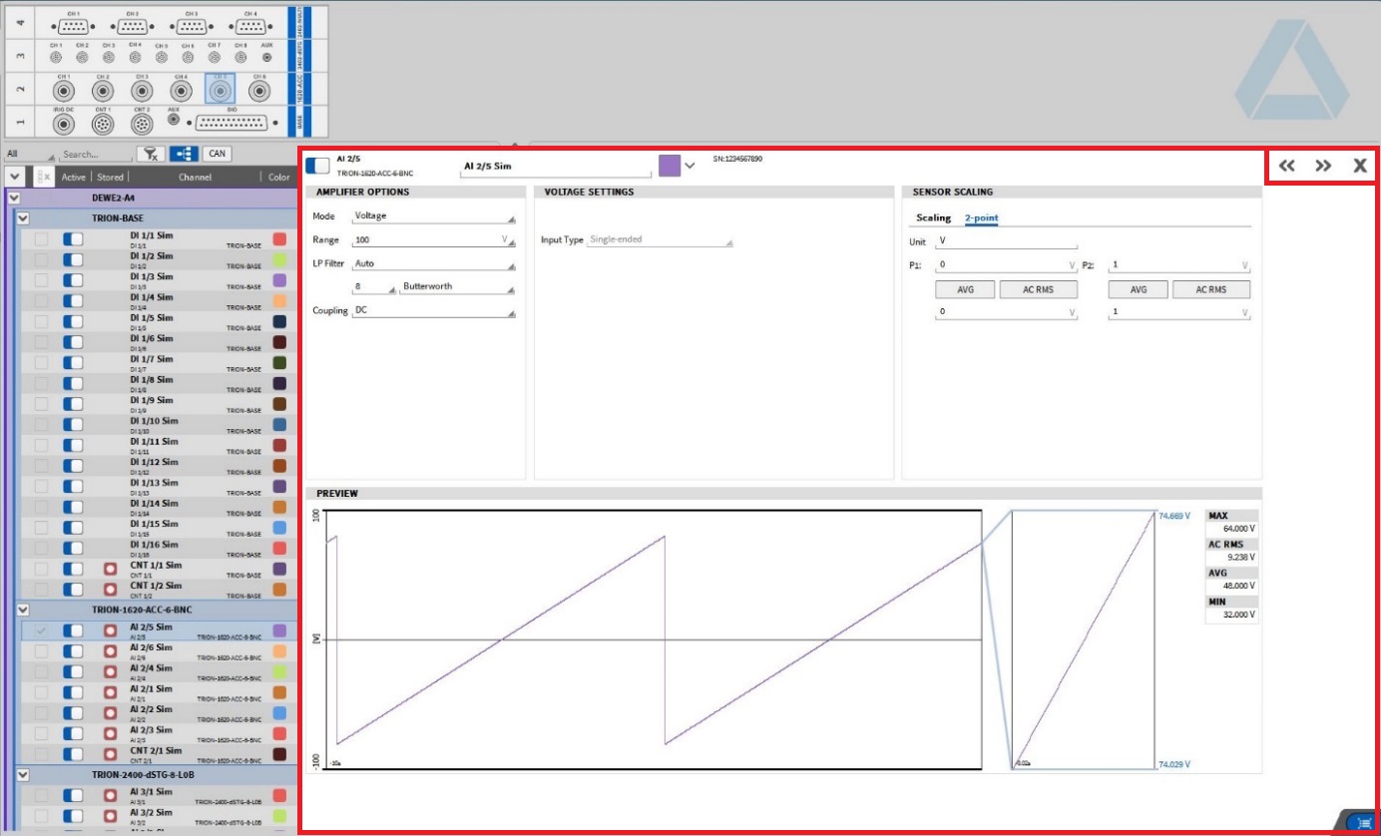Click the stored record icon for AI 2/6 Sim
This screenshot has height=836, width=1381.
[x=111, y=651]
